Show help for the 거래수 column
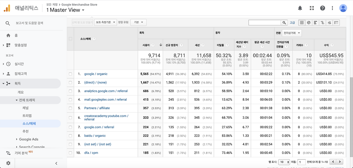 point(306,45)
